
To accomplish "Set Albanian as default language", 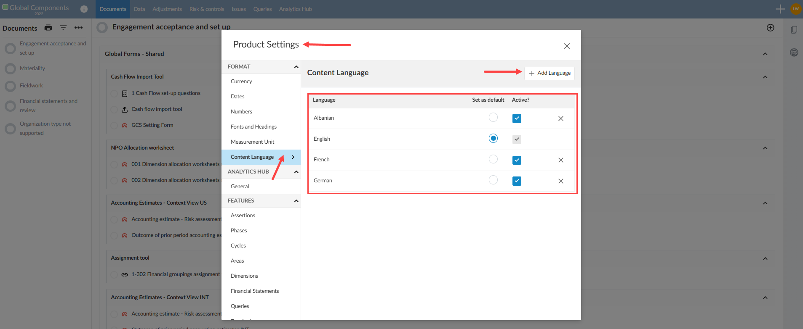I will (493, 118).
